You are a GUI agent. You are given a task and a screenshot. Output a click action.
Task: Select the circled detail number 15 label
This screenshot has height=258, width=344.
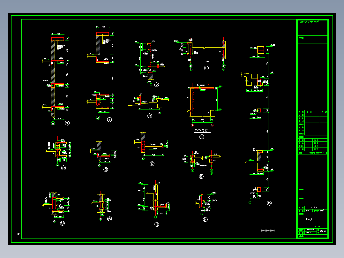269,203
